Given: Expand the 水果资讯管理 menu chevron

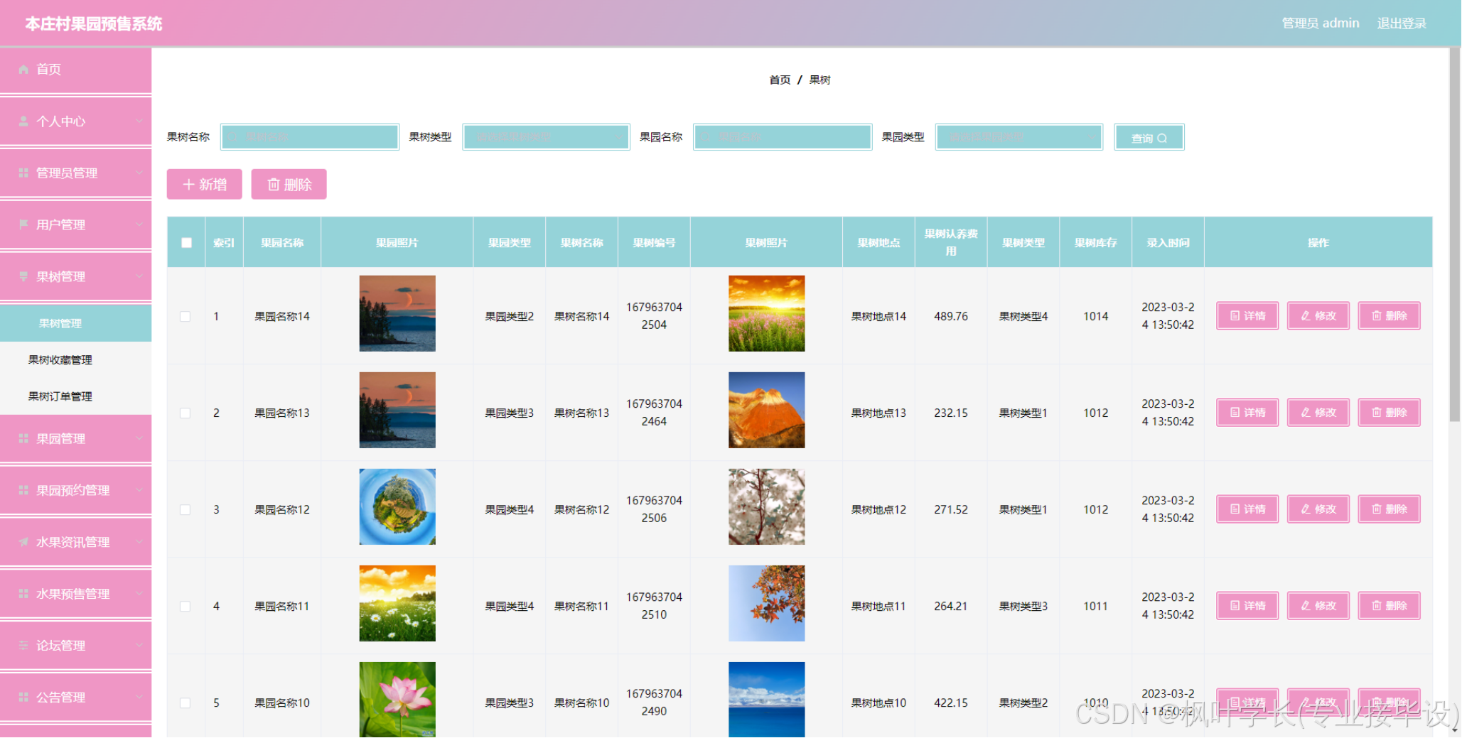Looking at the screenshot, I should [x=139, y=543].
